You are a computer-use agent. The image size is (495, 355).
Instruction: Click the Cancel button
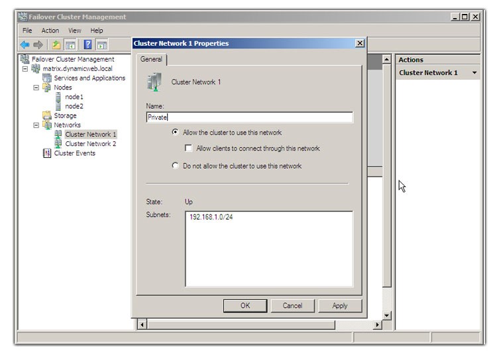click(292, 306)
